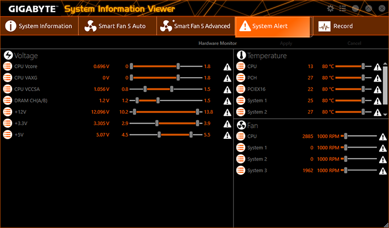This screenshot has height=228, width=389.
Task: Click the +12V alert warning triangle
Action: click(227, 113)
